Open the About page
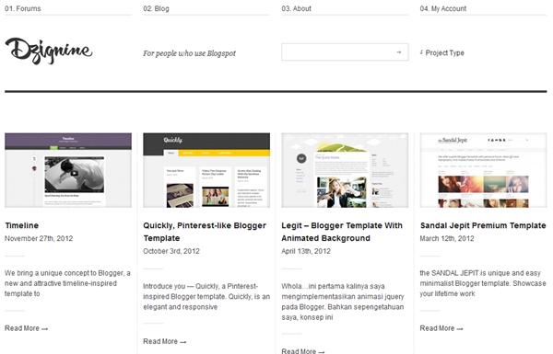This screenshot has width=553, height=354. click(296, 8)
